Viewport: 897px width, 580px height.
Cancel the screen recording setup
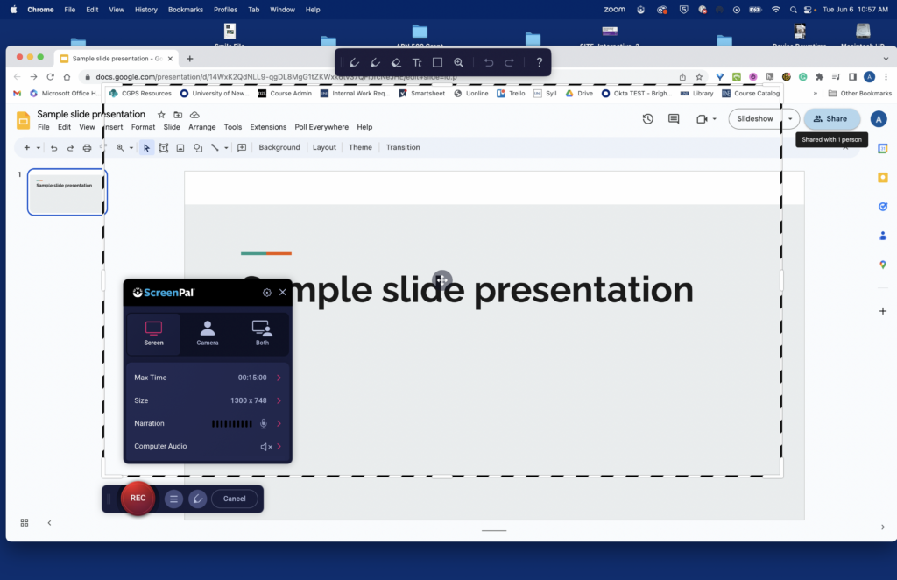click(234, 499)
